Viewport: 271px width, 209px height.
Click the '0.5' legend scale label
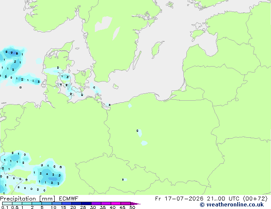[15, 207]
